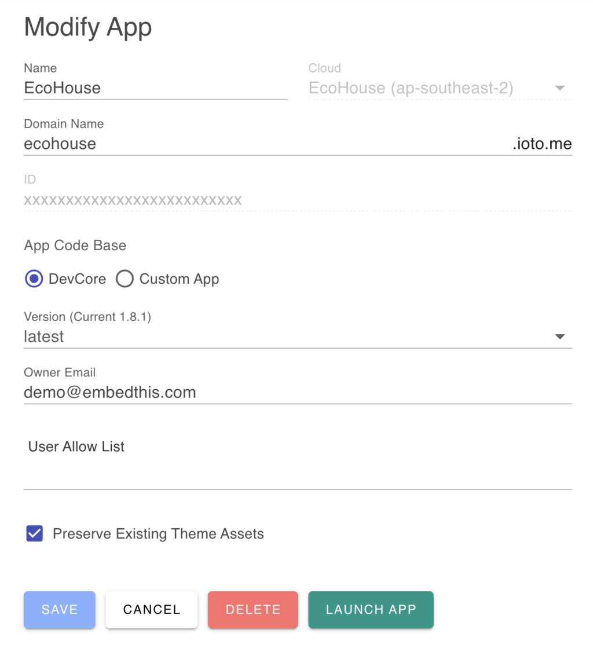Image resolution: width=593 pixels, height=651 pixels.
Task: Open the Cloud dropdown arrow
Action: tap(560, 88)
